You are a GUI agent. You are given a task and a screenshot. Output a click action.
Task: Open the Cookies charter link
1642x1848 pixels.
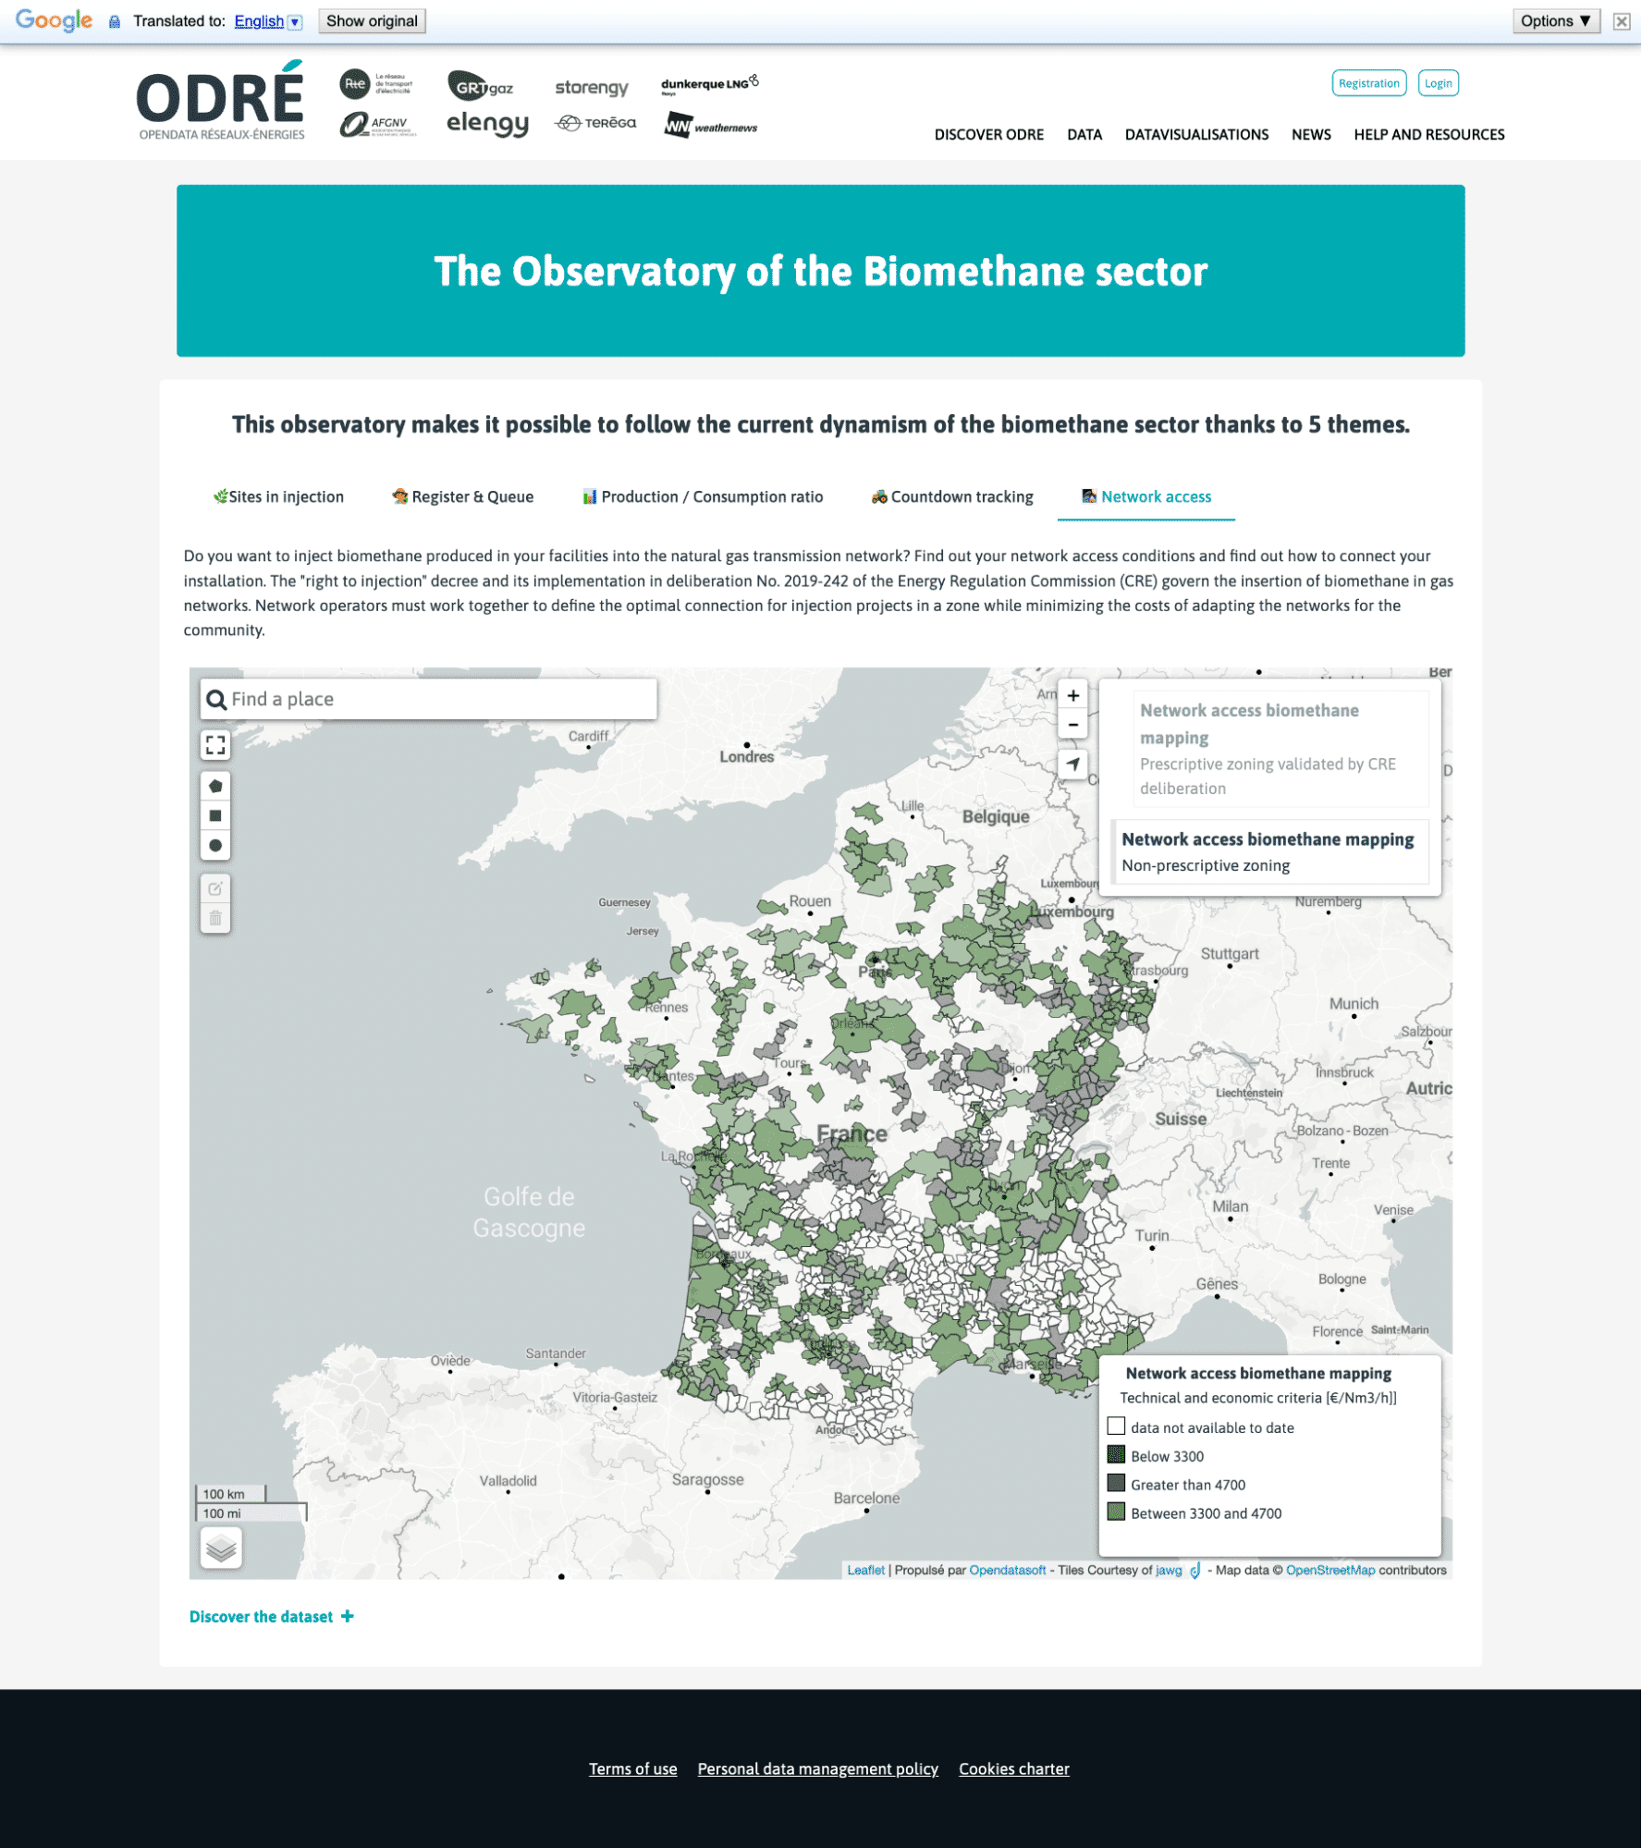tap(1013, 1768)
